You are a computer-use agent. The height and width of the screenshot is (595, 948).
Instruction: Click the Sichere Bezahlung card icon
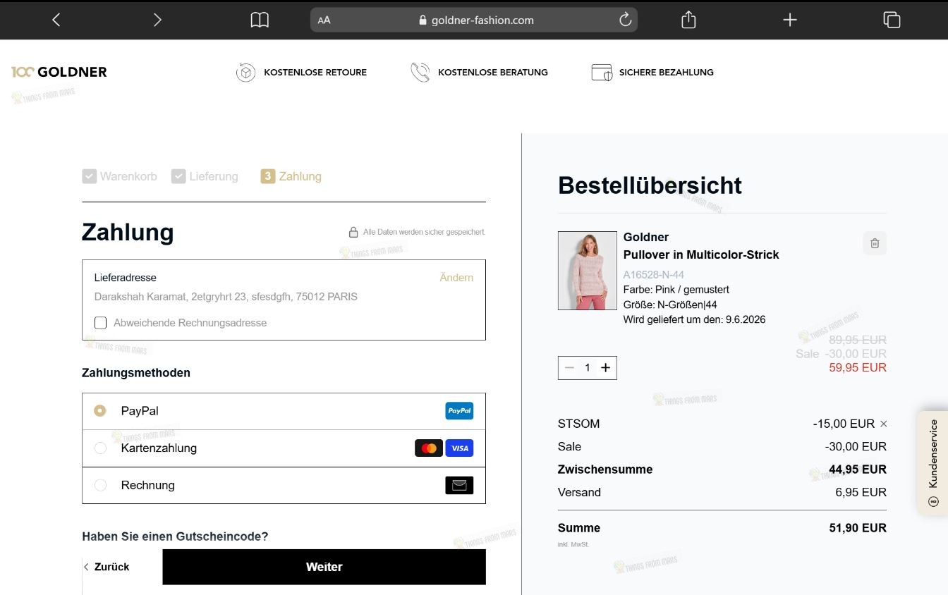point(602,72)
